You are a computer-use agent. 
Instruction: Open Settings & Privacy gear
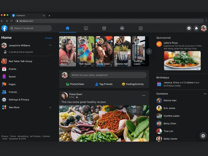pyautogui.click(x=4, y=100)
